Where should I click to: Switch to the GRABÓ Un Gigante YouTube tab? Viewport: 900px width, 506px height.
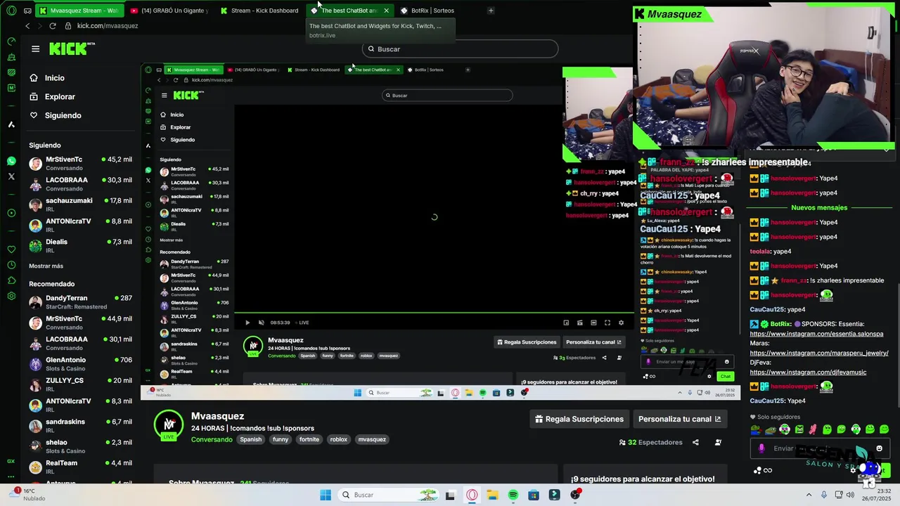(x=169, y=11)
